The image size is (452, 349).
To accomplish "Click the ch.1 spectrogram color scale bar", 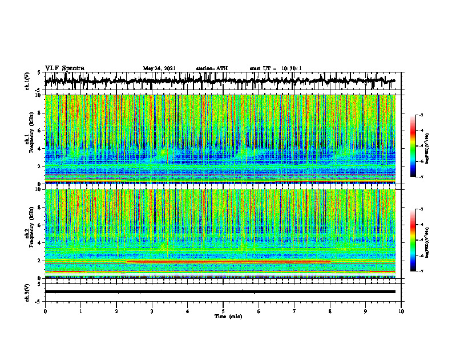I will (x=413, y=146).
